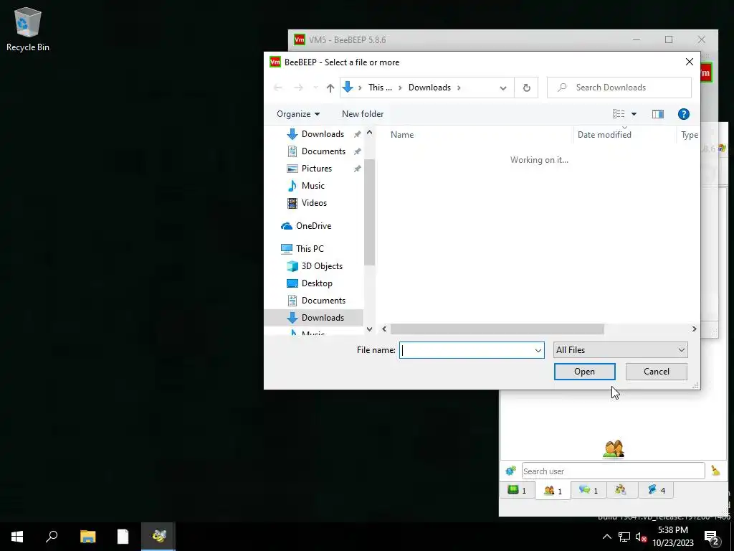Select This PC in navigation pane

point(310,249)
